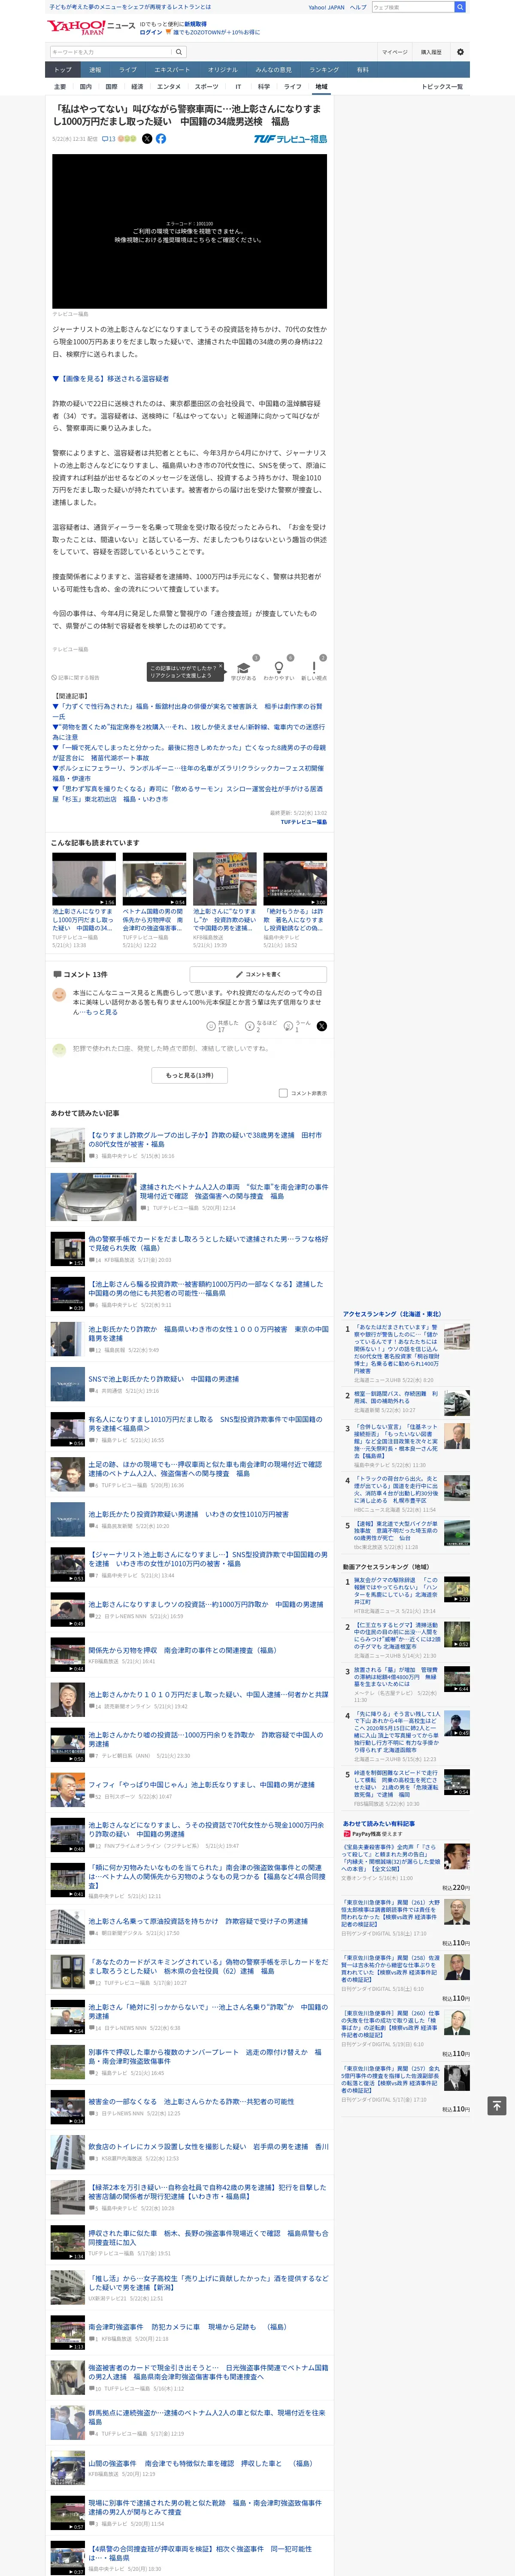Focus the ウェブ検索 input field

point(413,7)
